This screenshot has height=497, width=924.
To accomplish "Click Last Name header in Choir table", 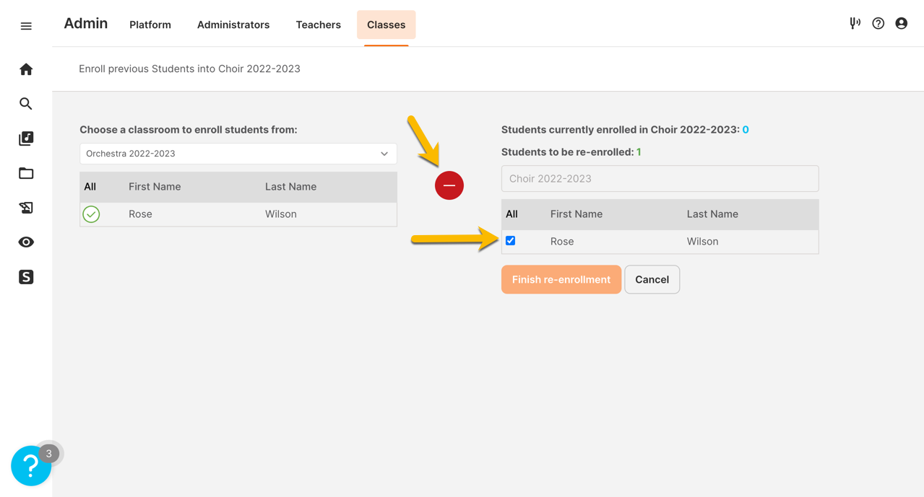I will (x=712, y=214).
